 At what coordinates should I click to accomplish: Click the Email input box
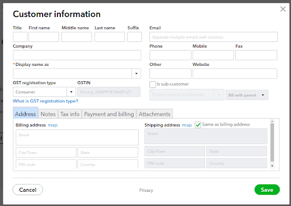click(x=214, y=37)
